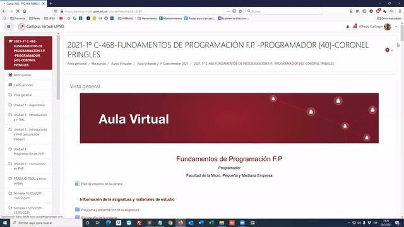Open Unidad 1 - Algoritmos section
The image size is (404, 227).
click(x=28, y=105)
